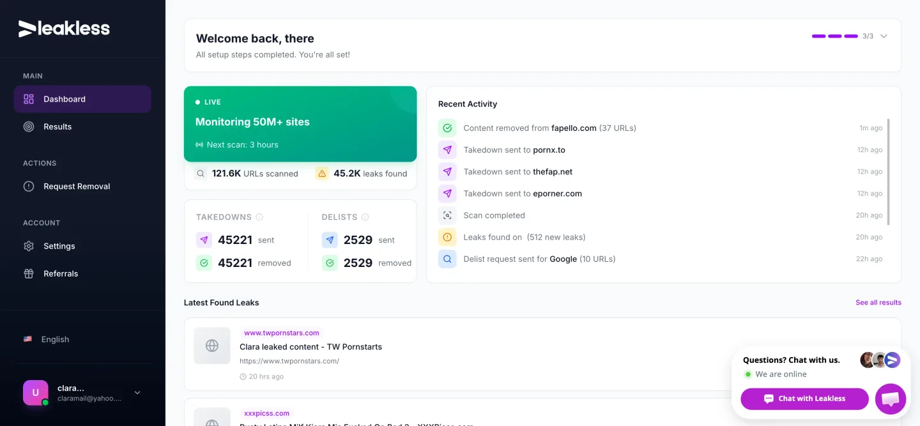Click the twpornstars globe thumbnail

tap(212, 346)
